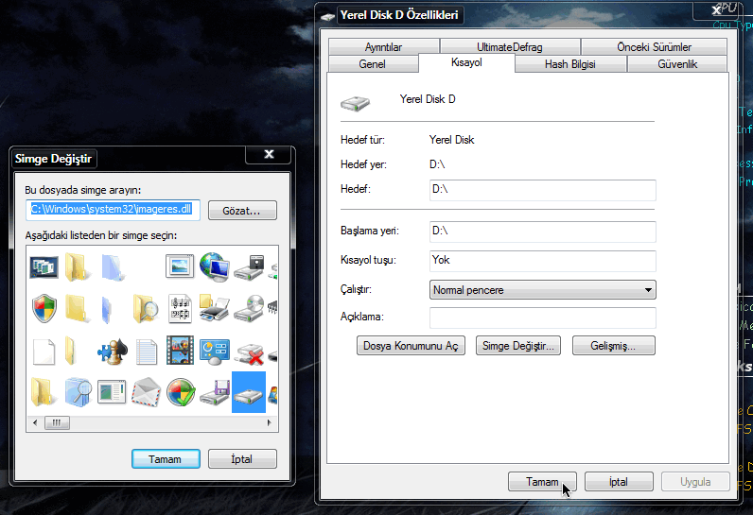Click the Başlama yeri input field
The image size is (753, 515).
(543, 232)
